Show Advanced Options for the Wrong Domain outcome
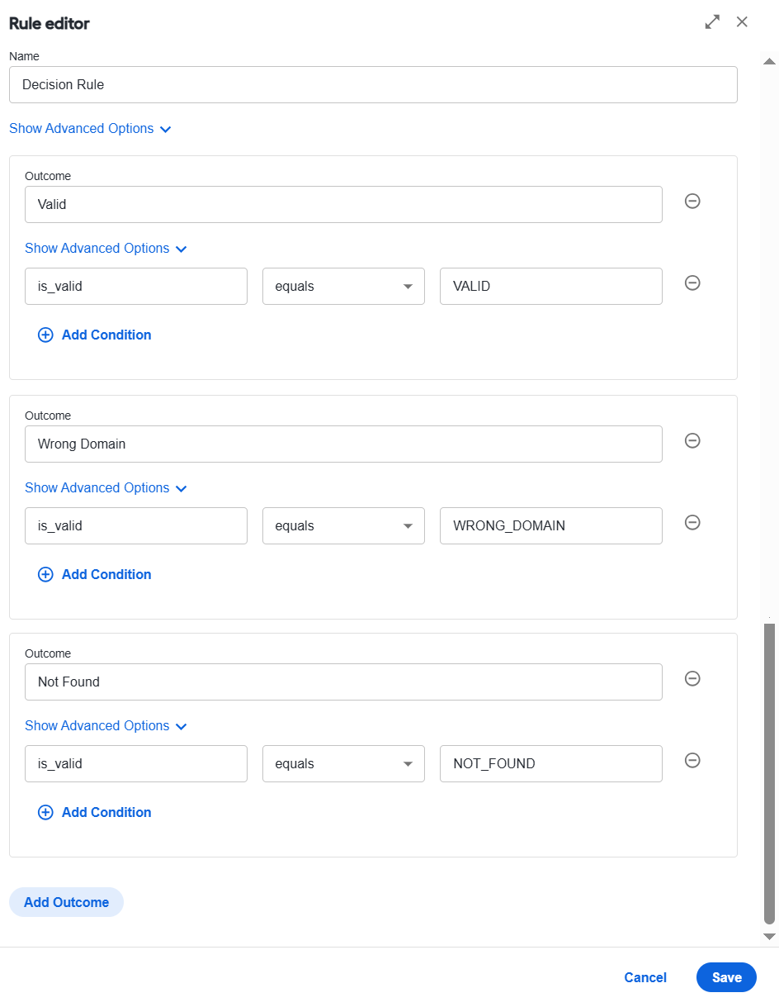 [106, 488]
